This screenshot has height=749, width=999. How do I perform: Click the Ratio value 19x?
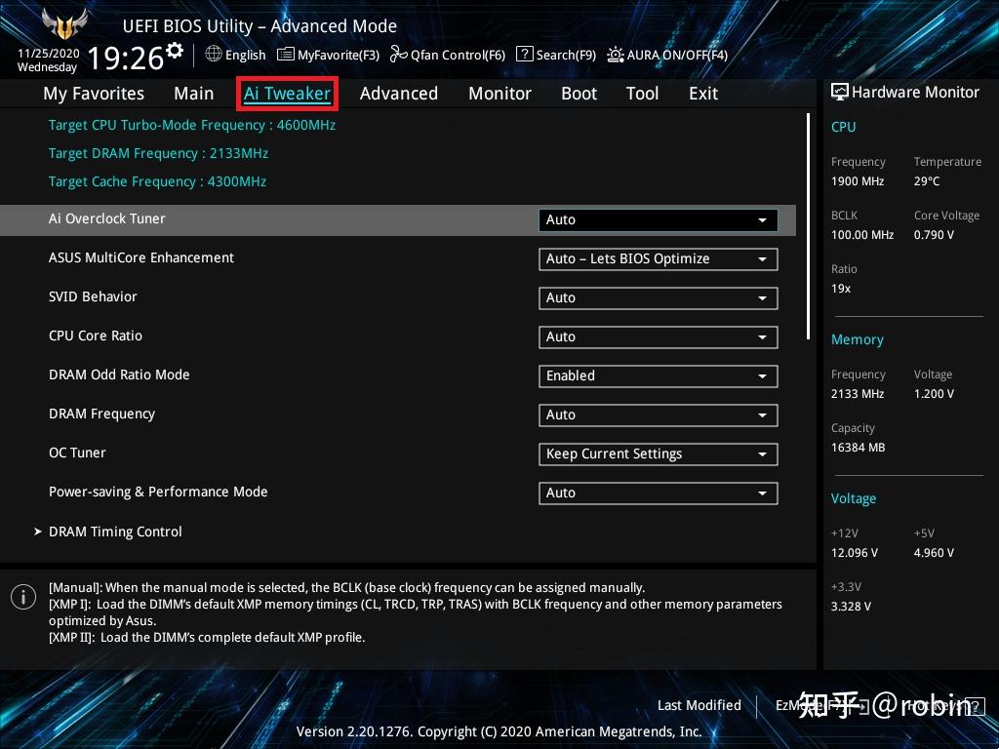coord(841,289)
